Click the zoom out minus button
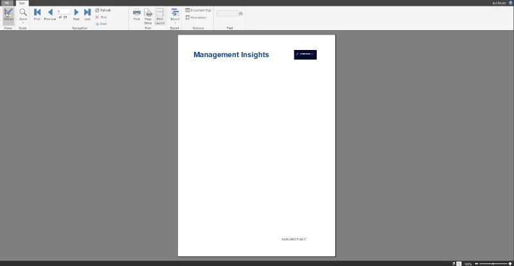This screenshot has width=514, height=266. 476,263
